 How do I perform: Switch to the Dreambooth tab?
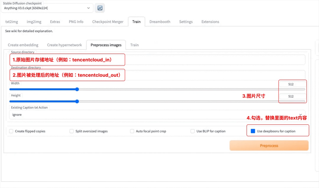pos(160,22)
